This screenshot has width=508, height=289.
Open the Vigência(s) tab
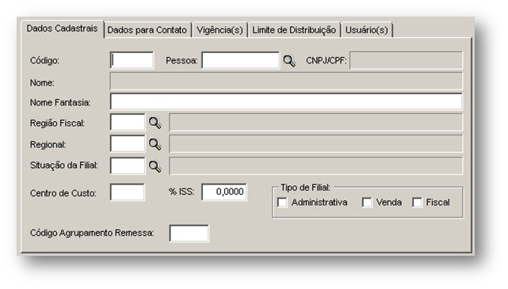tap(220, 30)
